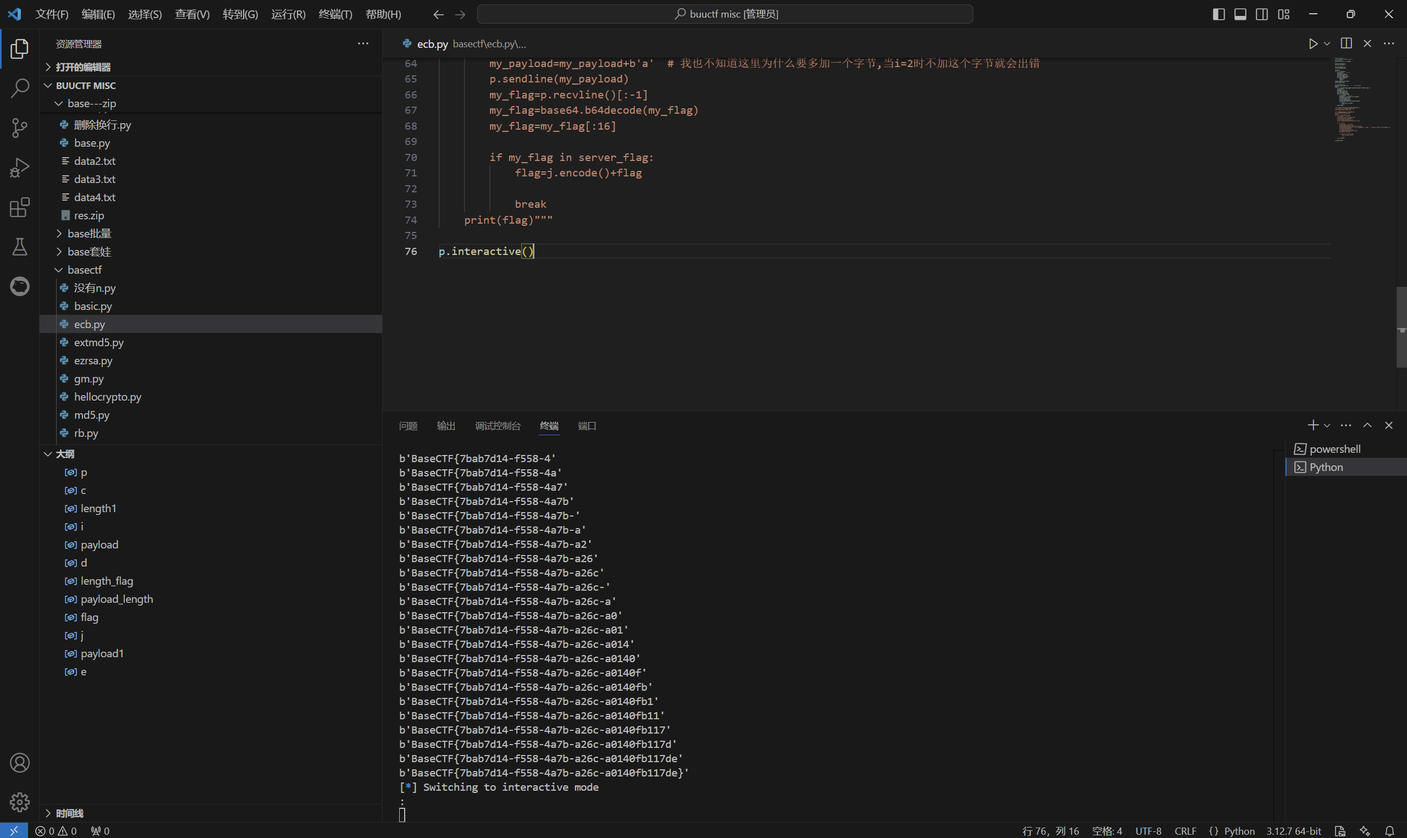Click the editor minimap code overview

coord(1362,99)
